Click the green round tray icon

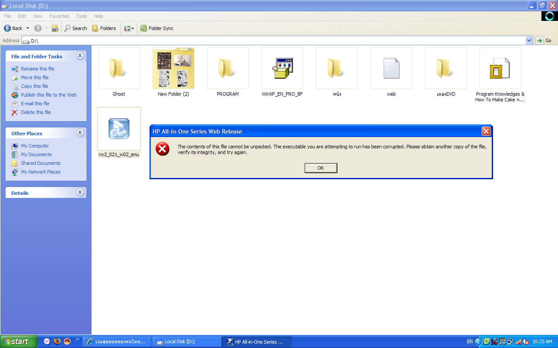487,341
